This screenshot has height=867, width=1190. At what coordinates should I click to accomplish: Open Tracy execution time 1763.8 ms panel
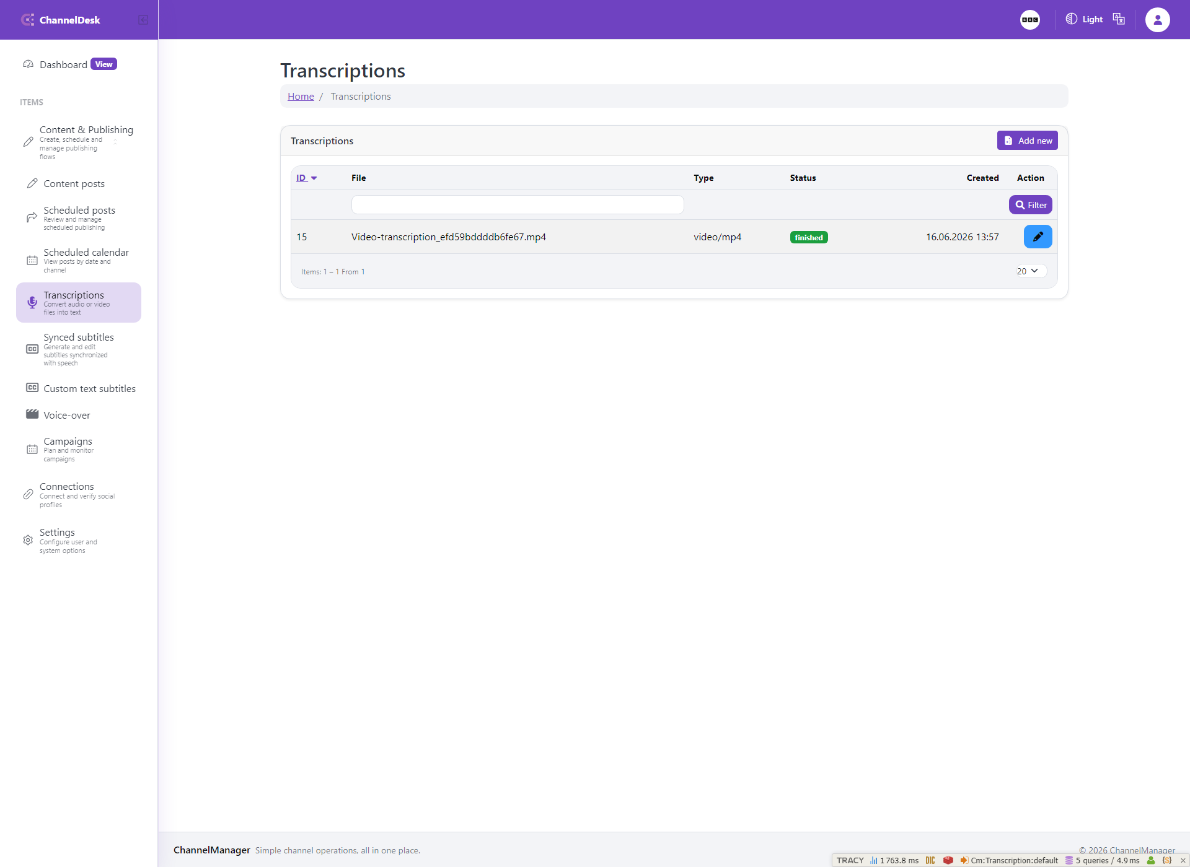(894, 860)
